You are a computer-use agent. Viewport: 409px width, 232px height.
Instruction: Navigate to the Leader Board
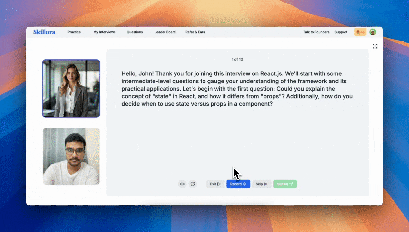pos(165,32)
